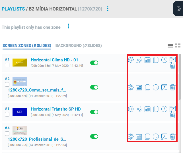Image resolution: width=183 pixels, height=162 pixels.
Task: Select checkbox for slide #1
Action: pyautogui.click(x=7, y=65)
